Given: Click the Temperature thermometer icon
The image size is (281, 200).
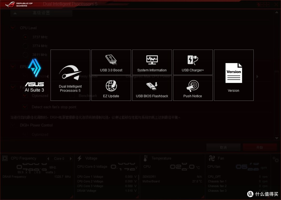Looking at the screenshot, I should [145, 158].
